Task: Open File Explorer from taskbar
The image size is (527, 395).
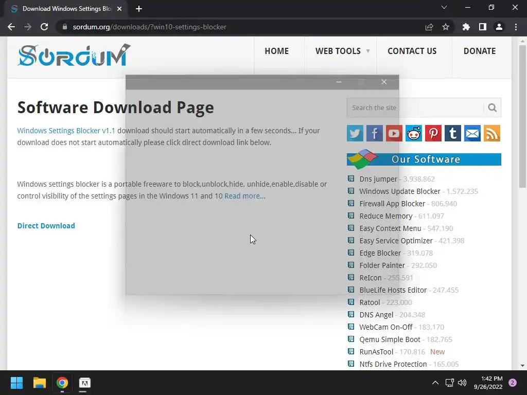Action: pyautogui.click(x=39, y=383)
